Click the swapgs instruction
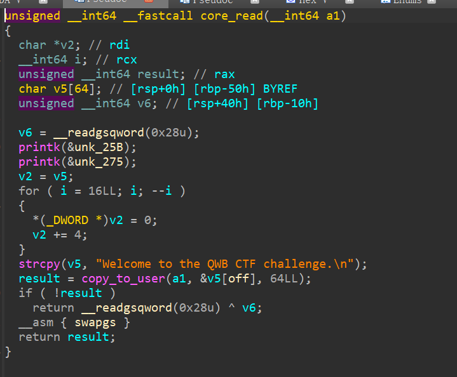This screenshot has width=457, height=377. click(95, 322)
